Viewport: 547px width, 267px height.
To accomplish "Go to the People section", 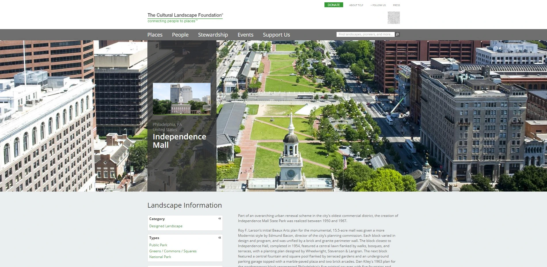I will tap(180, 35).
